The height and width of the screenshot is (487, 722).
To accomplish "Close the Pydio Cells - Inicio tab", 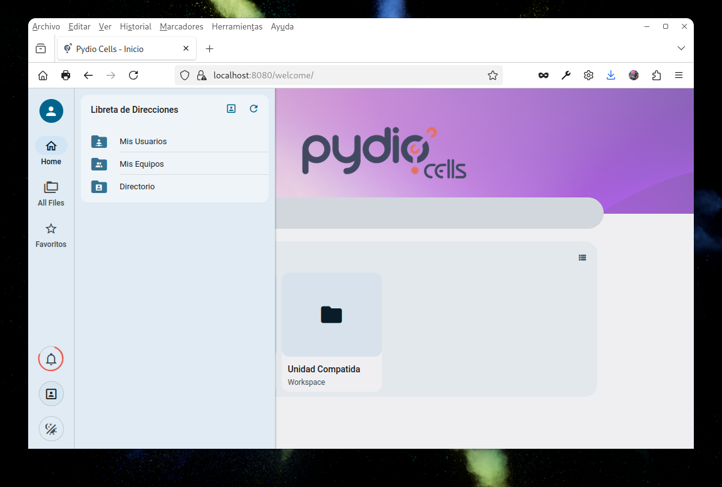I will pos(186,48).
